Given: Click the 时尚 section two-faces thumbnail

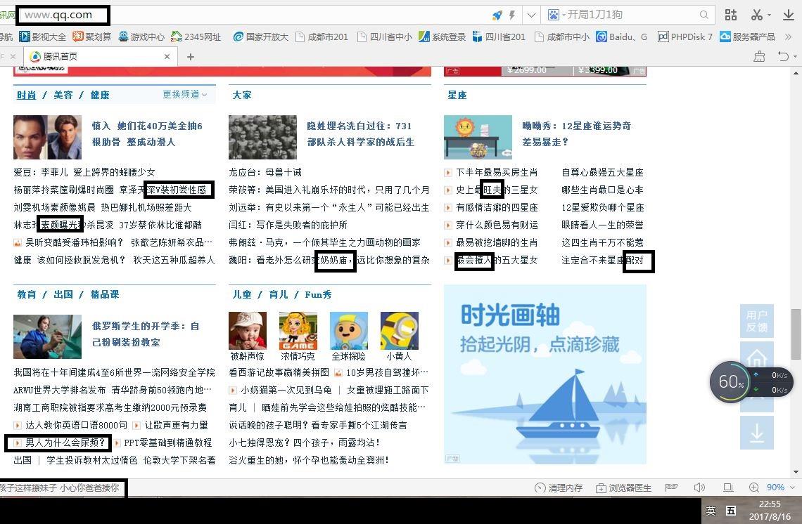Looking at the screenshot, I should point(47,137).
